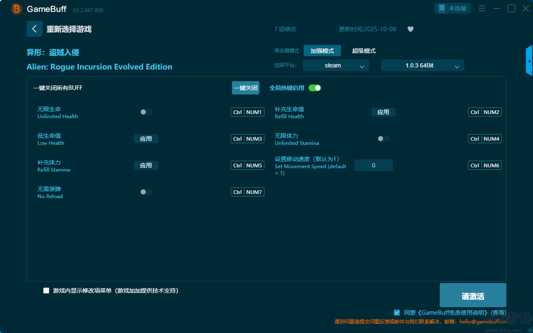Screen dimensions: 533x333
Task: Disable the global hotkey toggle
Action: [315, 88]
